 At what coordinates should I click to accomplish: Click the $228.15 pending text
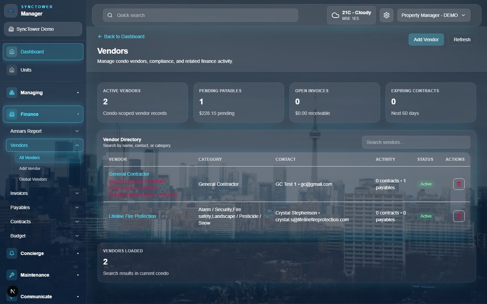tap(216, 113)
